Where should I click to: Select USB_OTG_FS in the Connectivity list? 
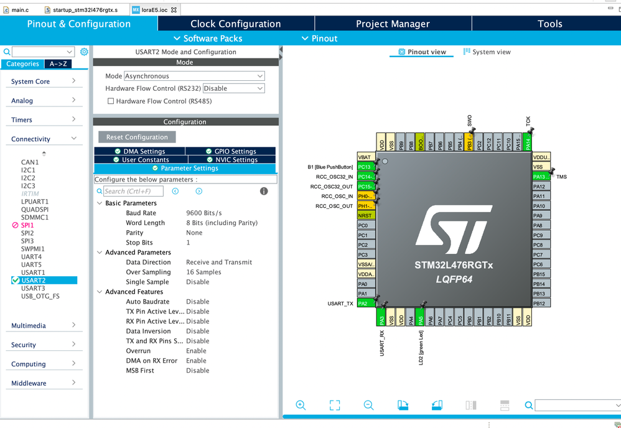pyautogui.click(x=40, y=296)
